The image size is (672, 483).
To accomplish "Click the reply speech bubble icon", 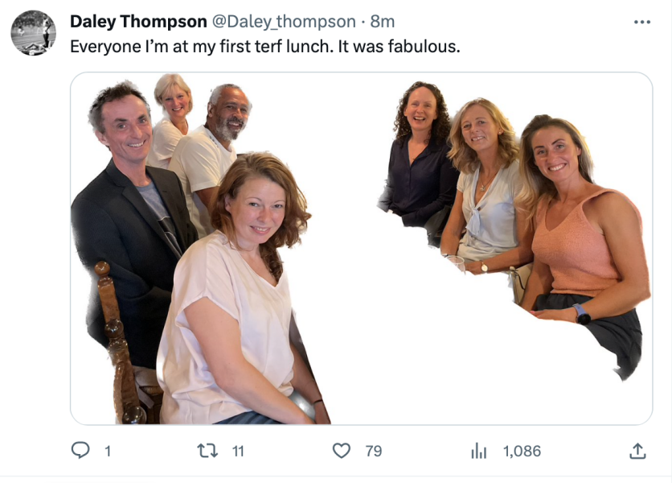I will coord(80,451).
